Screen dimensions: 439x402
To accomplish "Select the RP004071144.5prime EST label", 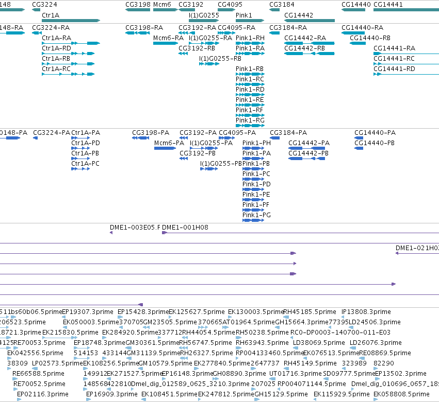I will pyautogui.click(x=312, y=384).
